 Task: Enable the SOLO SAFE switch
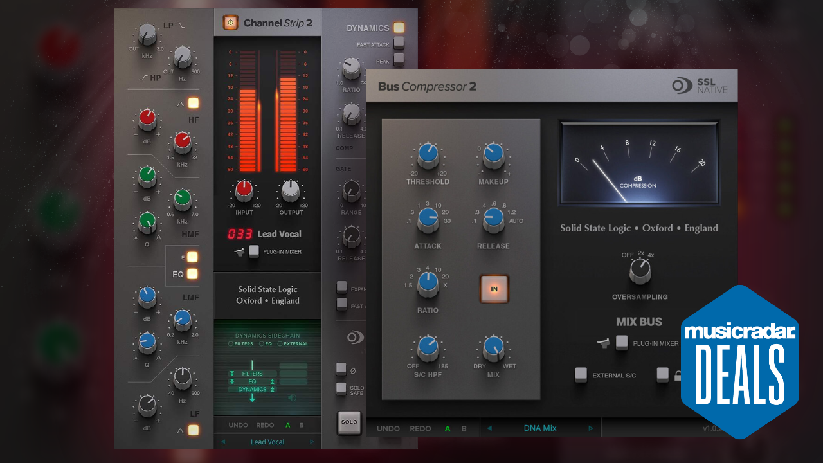point(341,388)
